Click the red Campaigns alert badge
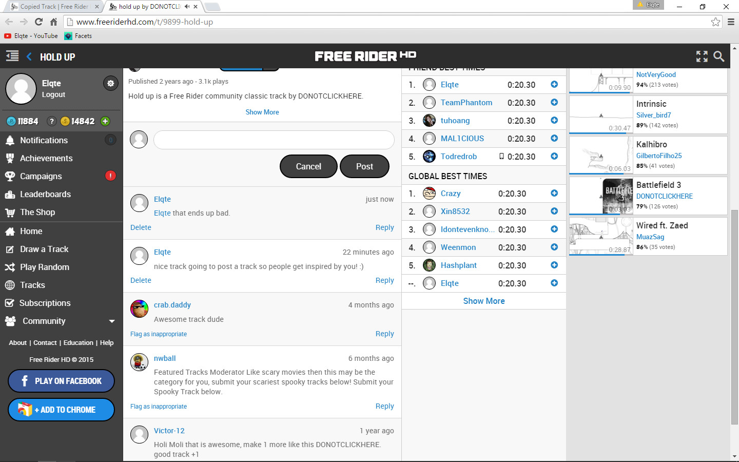Screen dimensions: 739x462 point(110,176)
